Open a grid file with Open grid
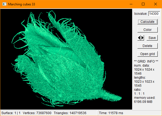The width and height of the screenshot is (162, 116). [x=147, y=54]
